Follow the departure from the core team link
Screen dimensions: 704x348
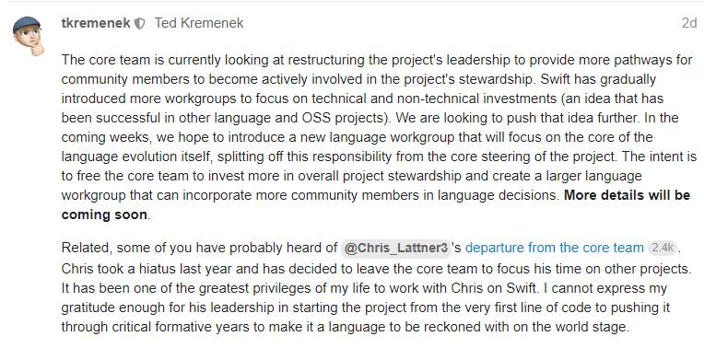click(x=555, y=248)
